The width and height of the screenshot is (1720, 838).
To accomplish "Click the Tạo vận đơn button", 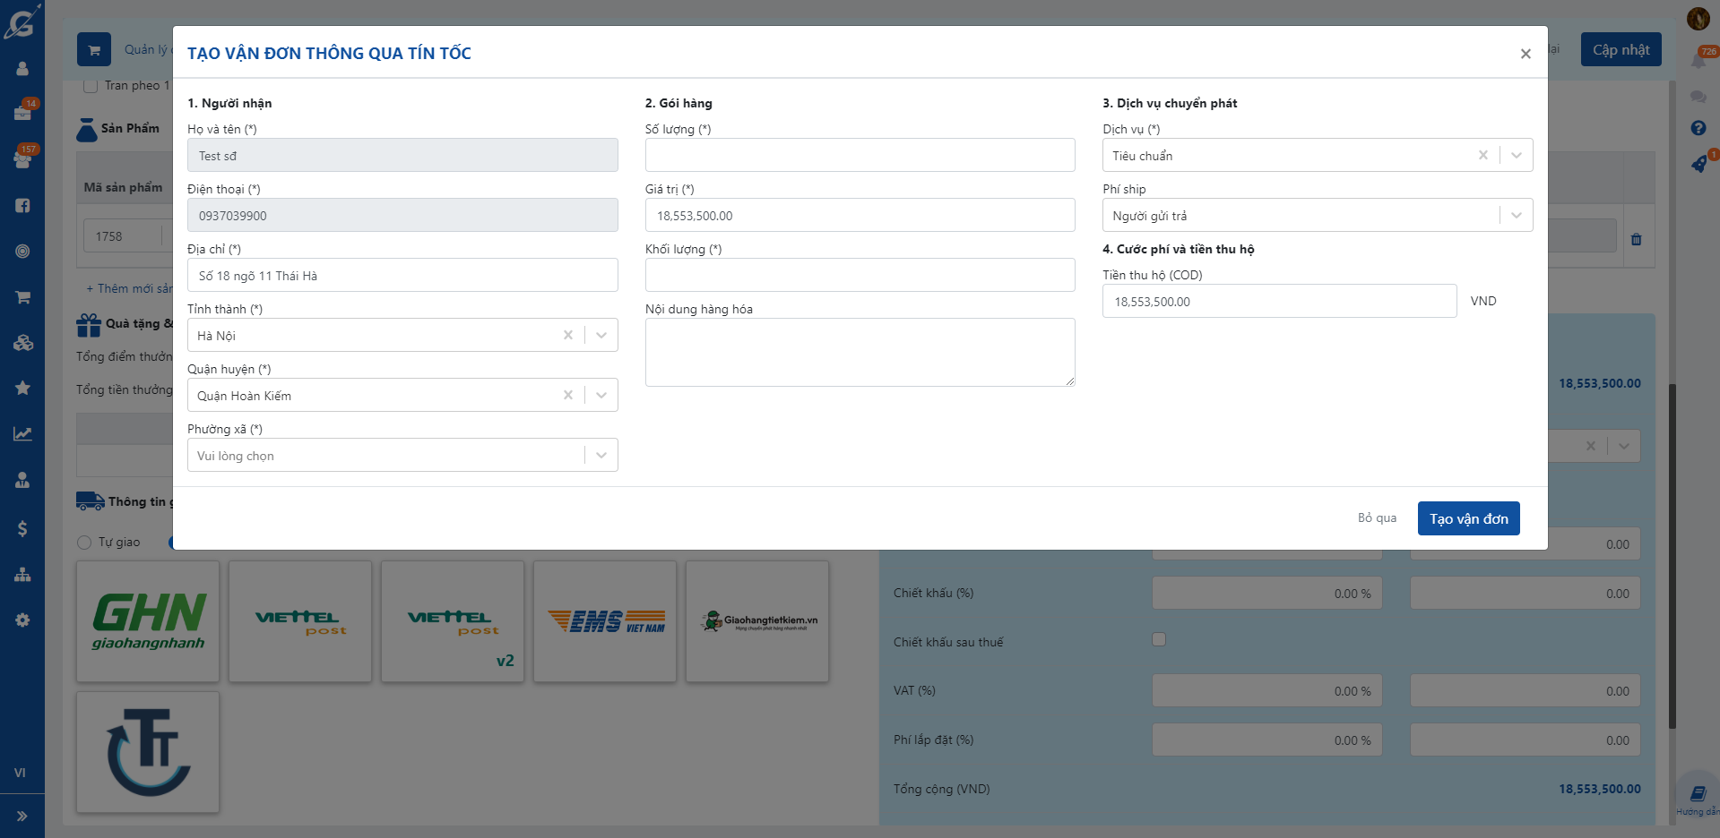I will (x=1468, y=518).
